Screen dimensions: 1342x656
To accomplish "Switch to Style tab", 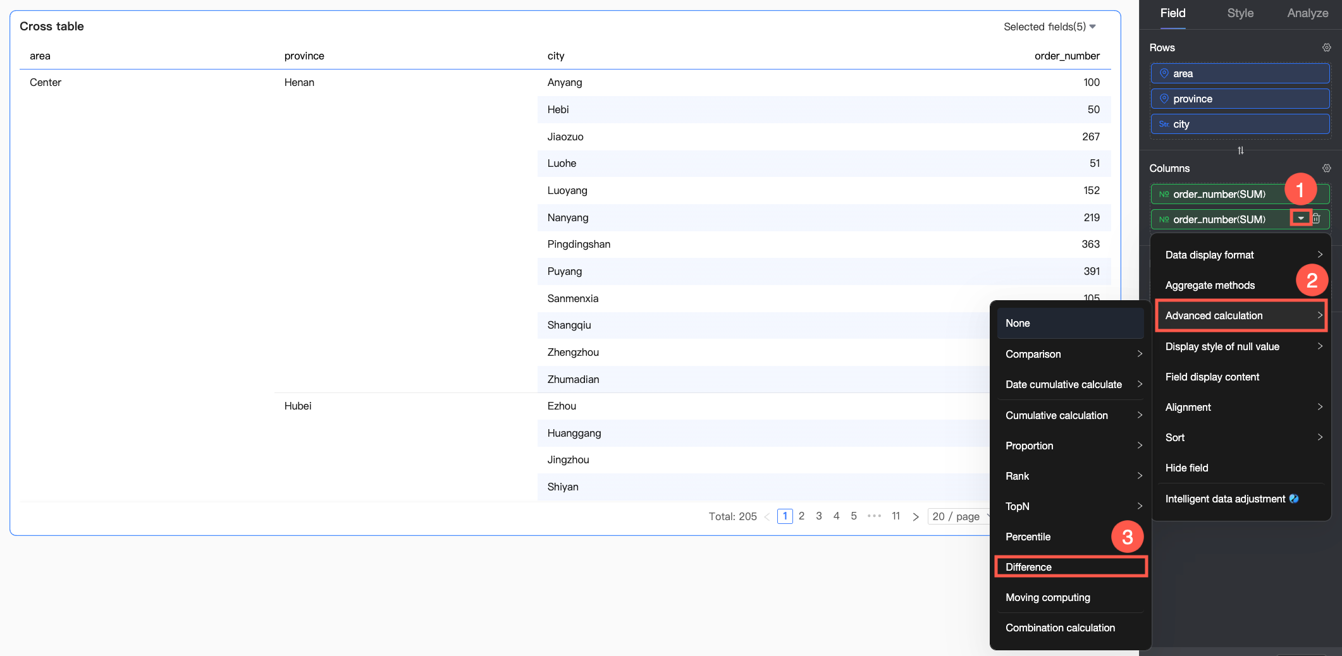I will pyautogui.click(x=1240, y=13).
